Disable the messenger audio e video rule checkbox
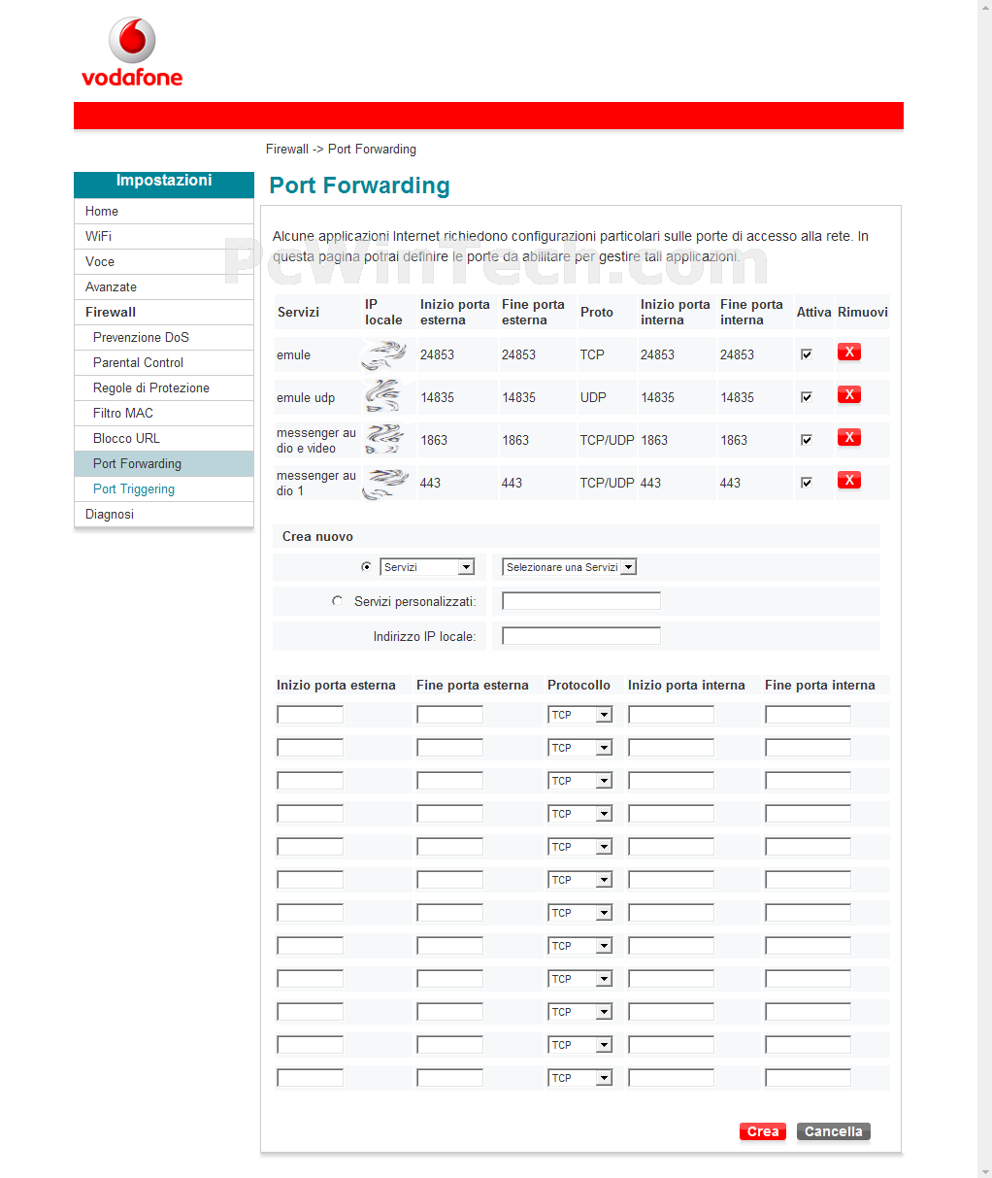 pos(806,440)
